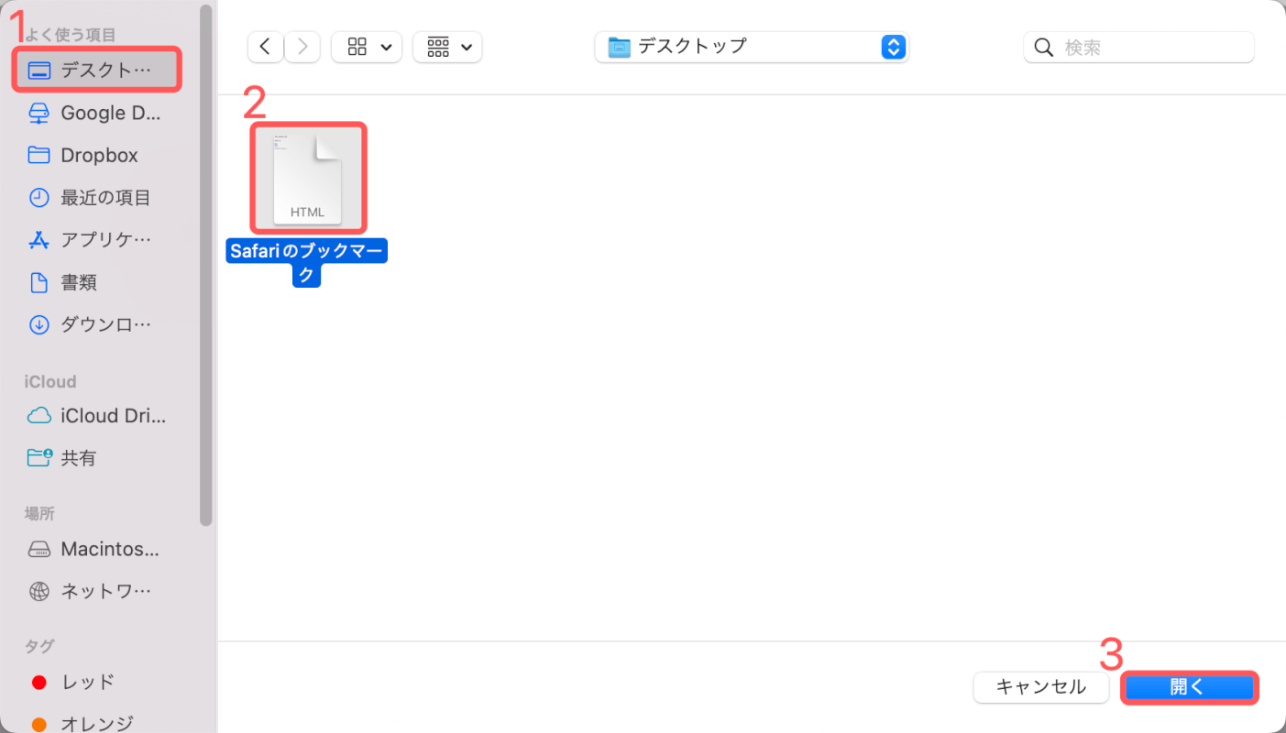1286x733 pixels.
Task: Open the icon view mode dropdown
Action: (367, 47)
